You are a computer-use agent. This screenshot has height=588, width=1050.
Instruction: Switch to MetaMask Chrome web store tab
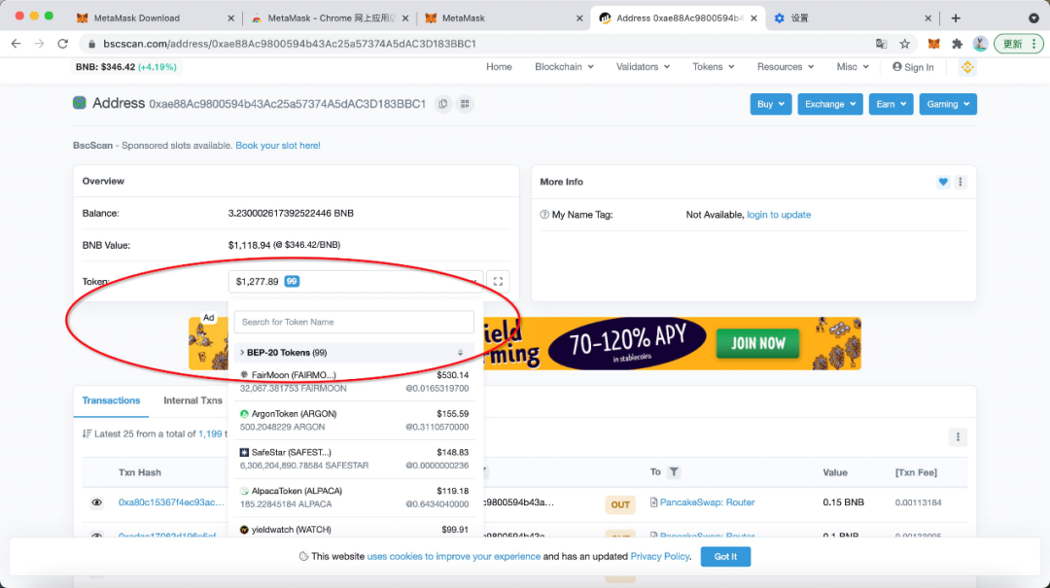click(330, 18)
